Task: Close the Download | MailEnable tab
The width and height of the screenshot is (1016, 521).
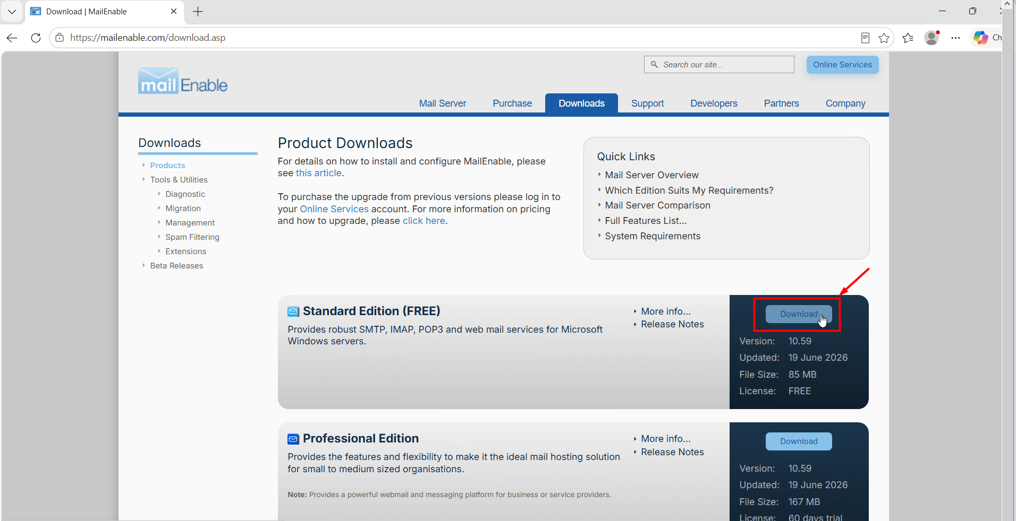Action: tap(174, 11)
